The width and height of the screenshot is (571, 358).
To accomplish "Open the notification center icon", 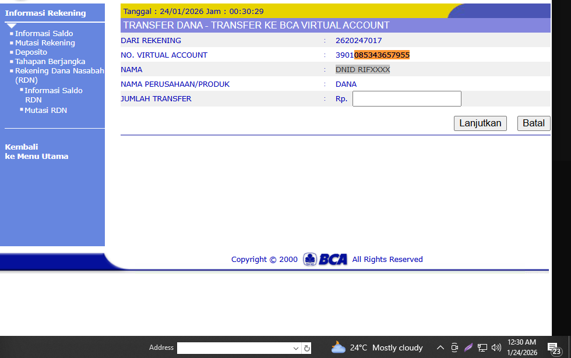I will (554, 349).
